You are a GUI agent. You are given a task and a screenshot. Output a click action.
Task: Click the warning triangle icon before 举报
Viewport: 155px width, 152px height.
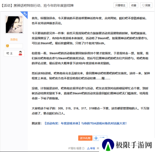pyautogui.click(x=88, y=148)
